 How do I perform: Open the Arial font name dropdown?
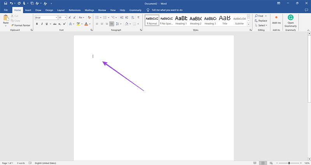point(56,17)
